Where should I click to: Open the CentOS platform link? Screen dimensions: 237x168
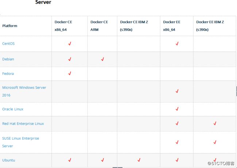pyautogui.click(x=8, y=44)
